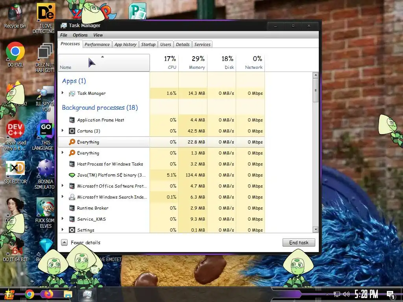The height and width of the screenshot is (302, 403).
Task: Click the 134.4 MB memory cell
Action: pyautogui.click(x=193, y=175)
